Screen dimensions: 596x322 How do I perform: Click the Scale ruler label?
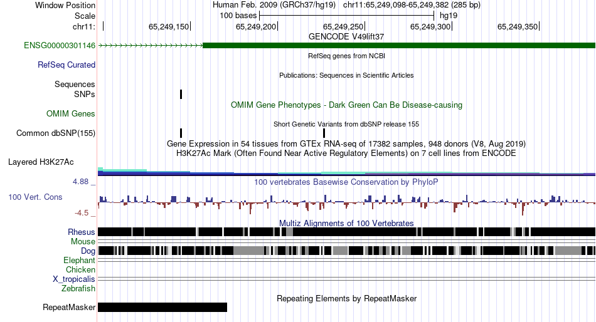pyautogui.click(x=85, y=16)
